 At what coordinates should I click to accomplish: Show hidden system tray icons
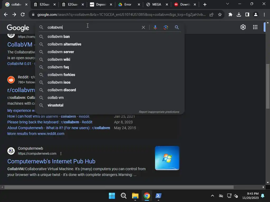coord(213,196)
